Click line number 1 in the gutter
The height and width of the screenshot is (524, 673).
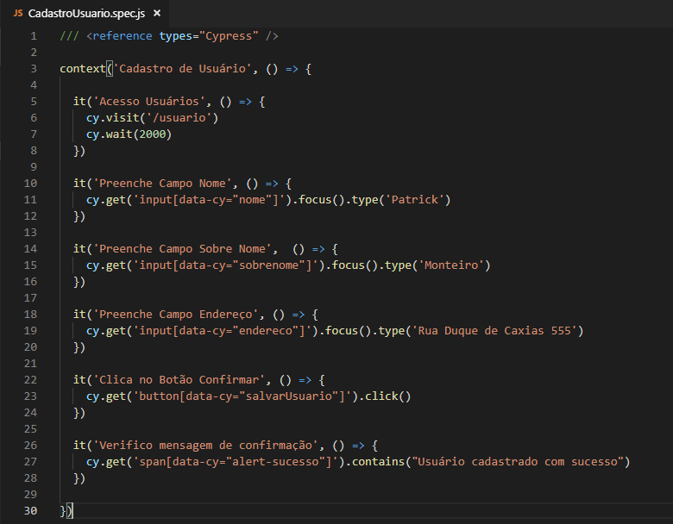coord(33,36)
